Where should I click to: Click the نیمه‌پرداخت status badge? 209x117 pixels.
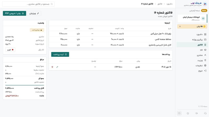[x=37, y=30]
